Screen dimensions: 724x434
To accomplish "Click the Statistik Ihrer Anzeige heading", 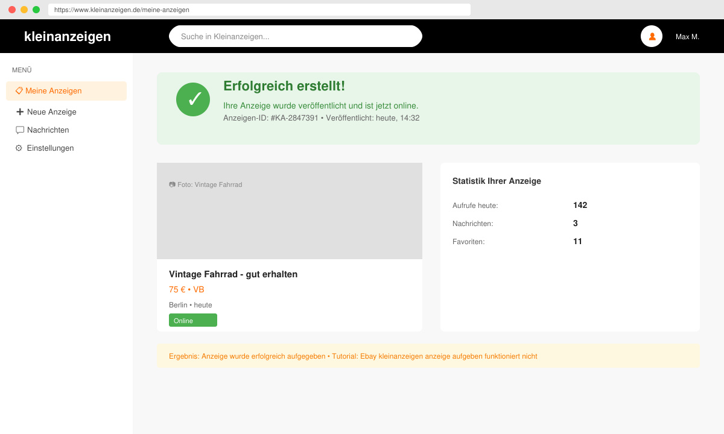I will pyautogui.click(x=497, y=181).
